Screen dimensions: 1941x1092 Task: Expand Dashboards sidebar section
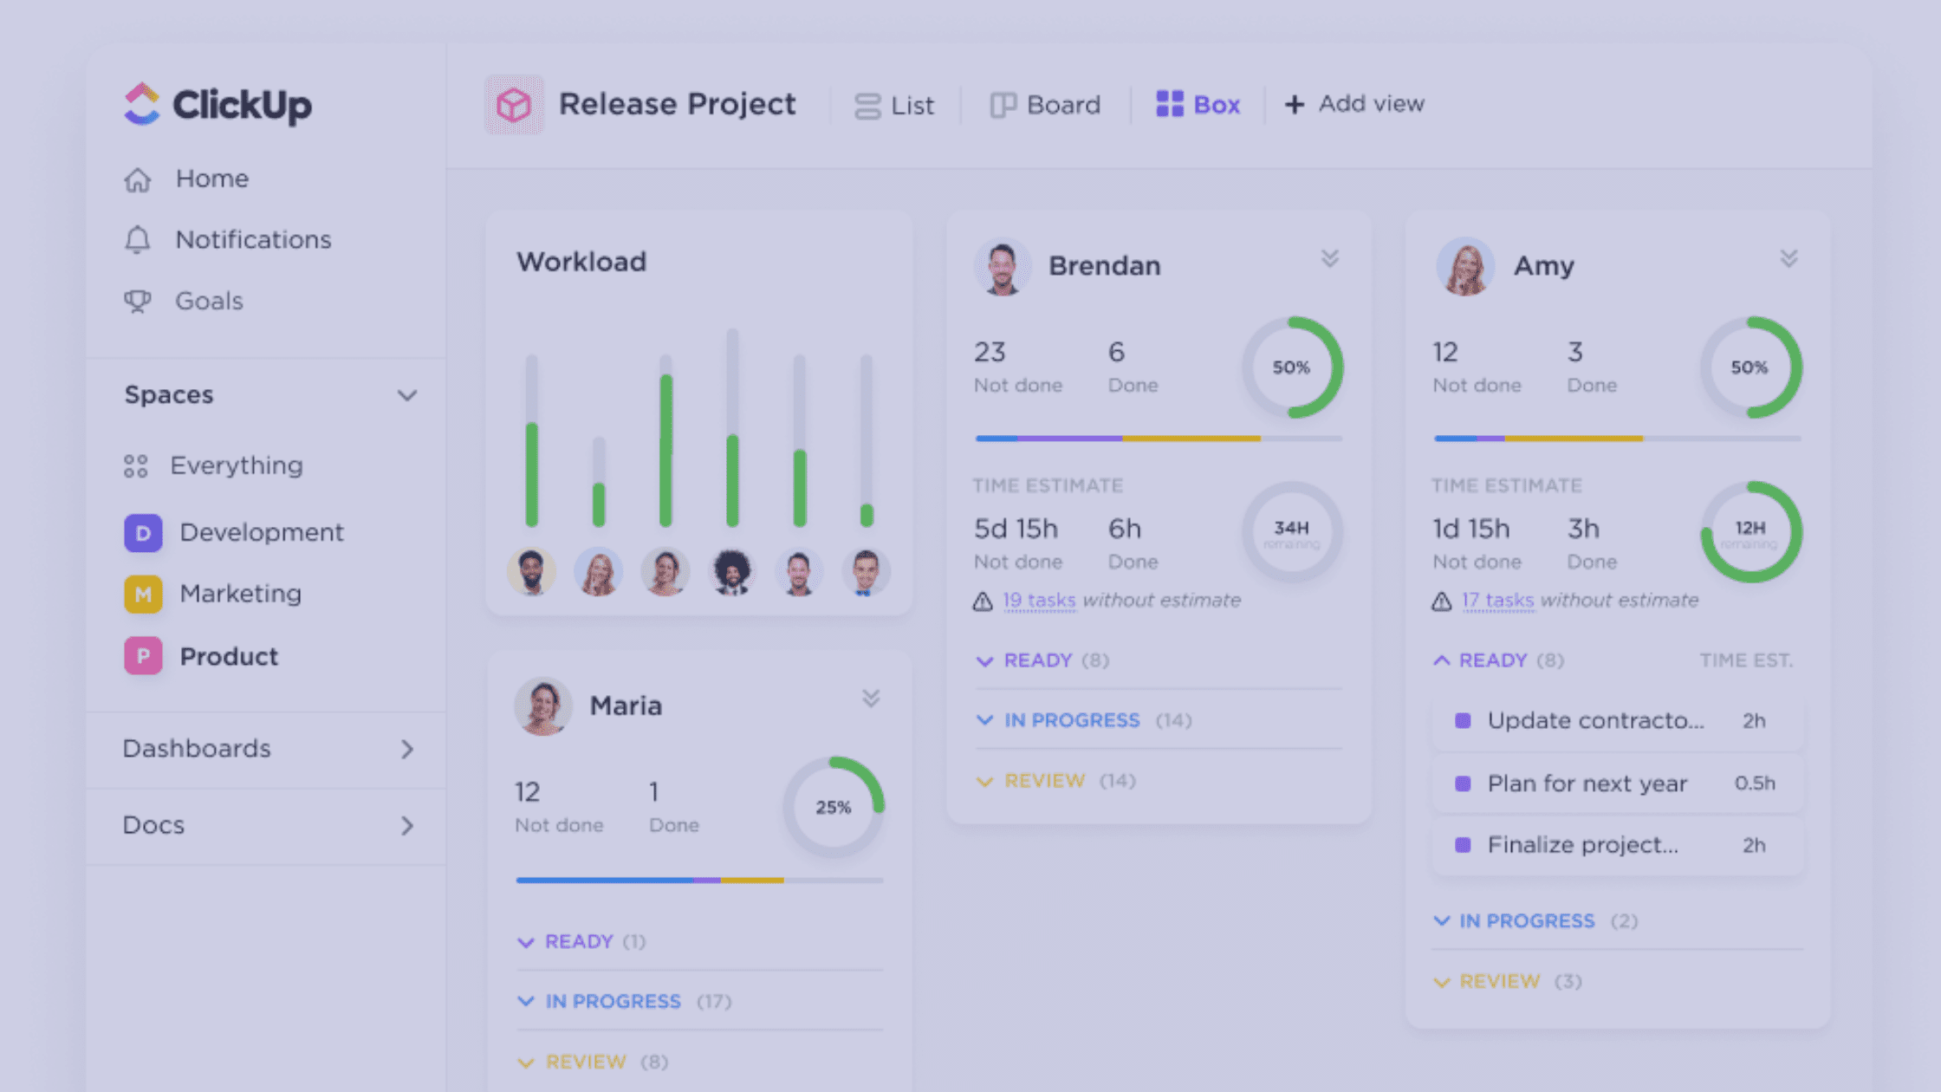coord(406,749)
